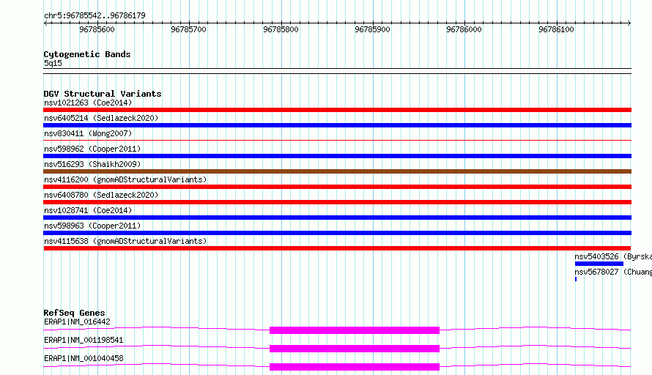Viewport: 652px width, 375px height.
Task: Open the ERAP1 NM_001040458 exon block
Action: tap(355, 367)
